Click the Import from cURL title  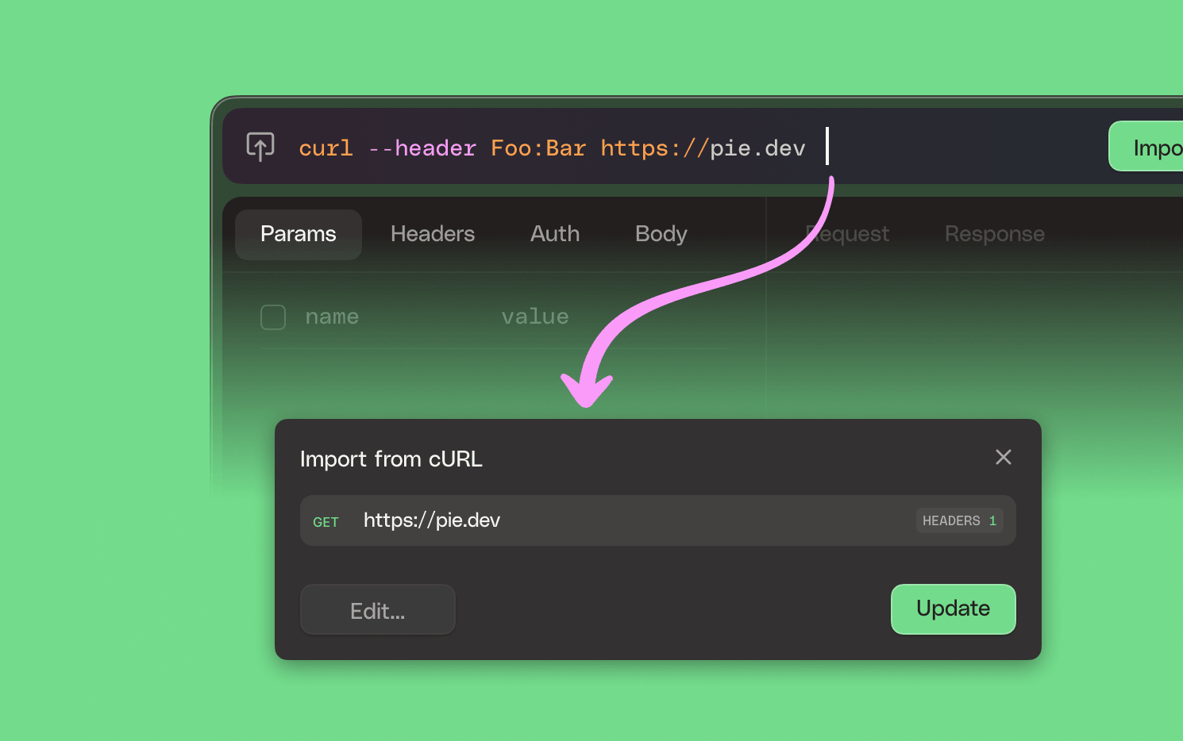click(391, 459)
